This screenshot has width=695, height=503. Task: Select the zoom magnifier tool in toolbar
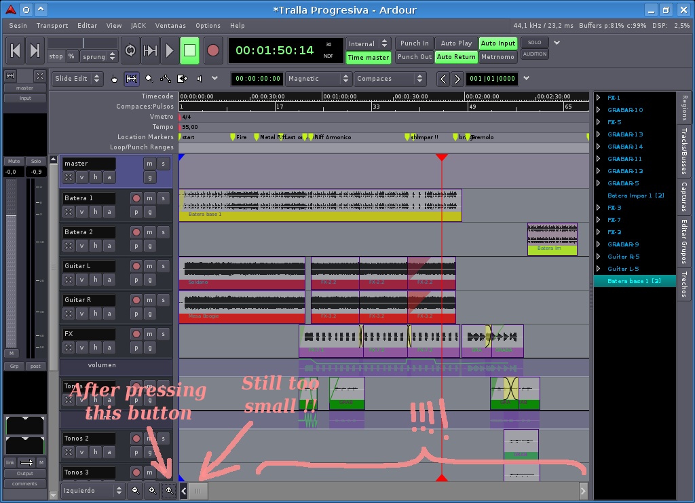coord(149,79)
